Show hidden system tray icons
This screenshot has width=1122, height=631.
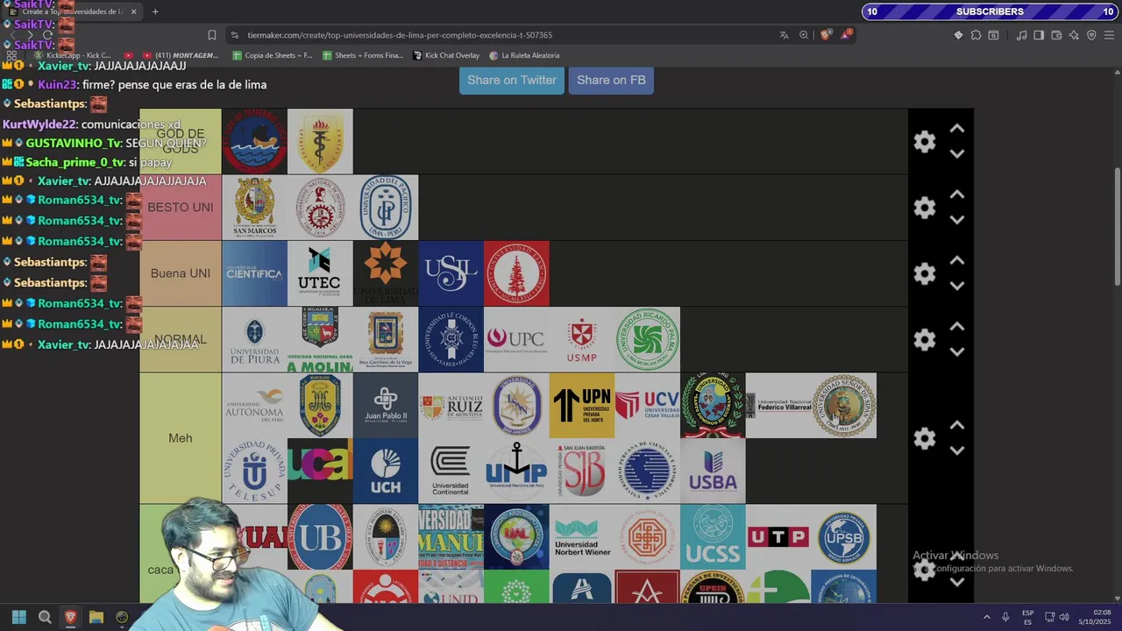(986, 617)
